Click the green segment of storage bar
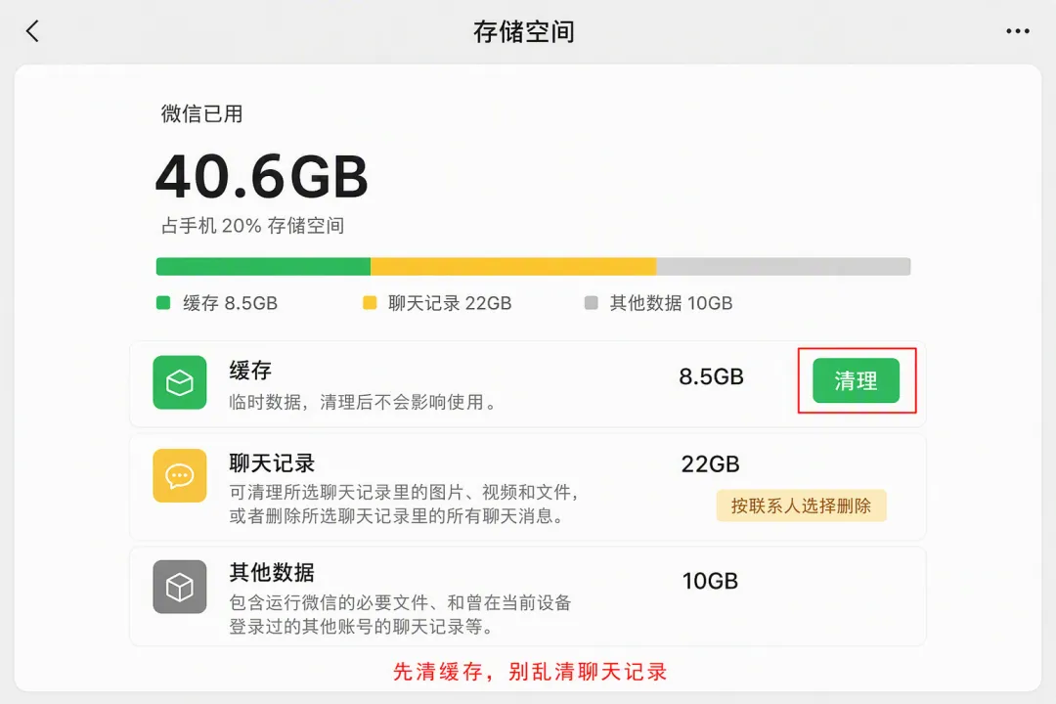The height and width of the screenshot is (704, 1056). [263, 266]
